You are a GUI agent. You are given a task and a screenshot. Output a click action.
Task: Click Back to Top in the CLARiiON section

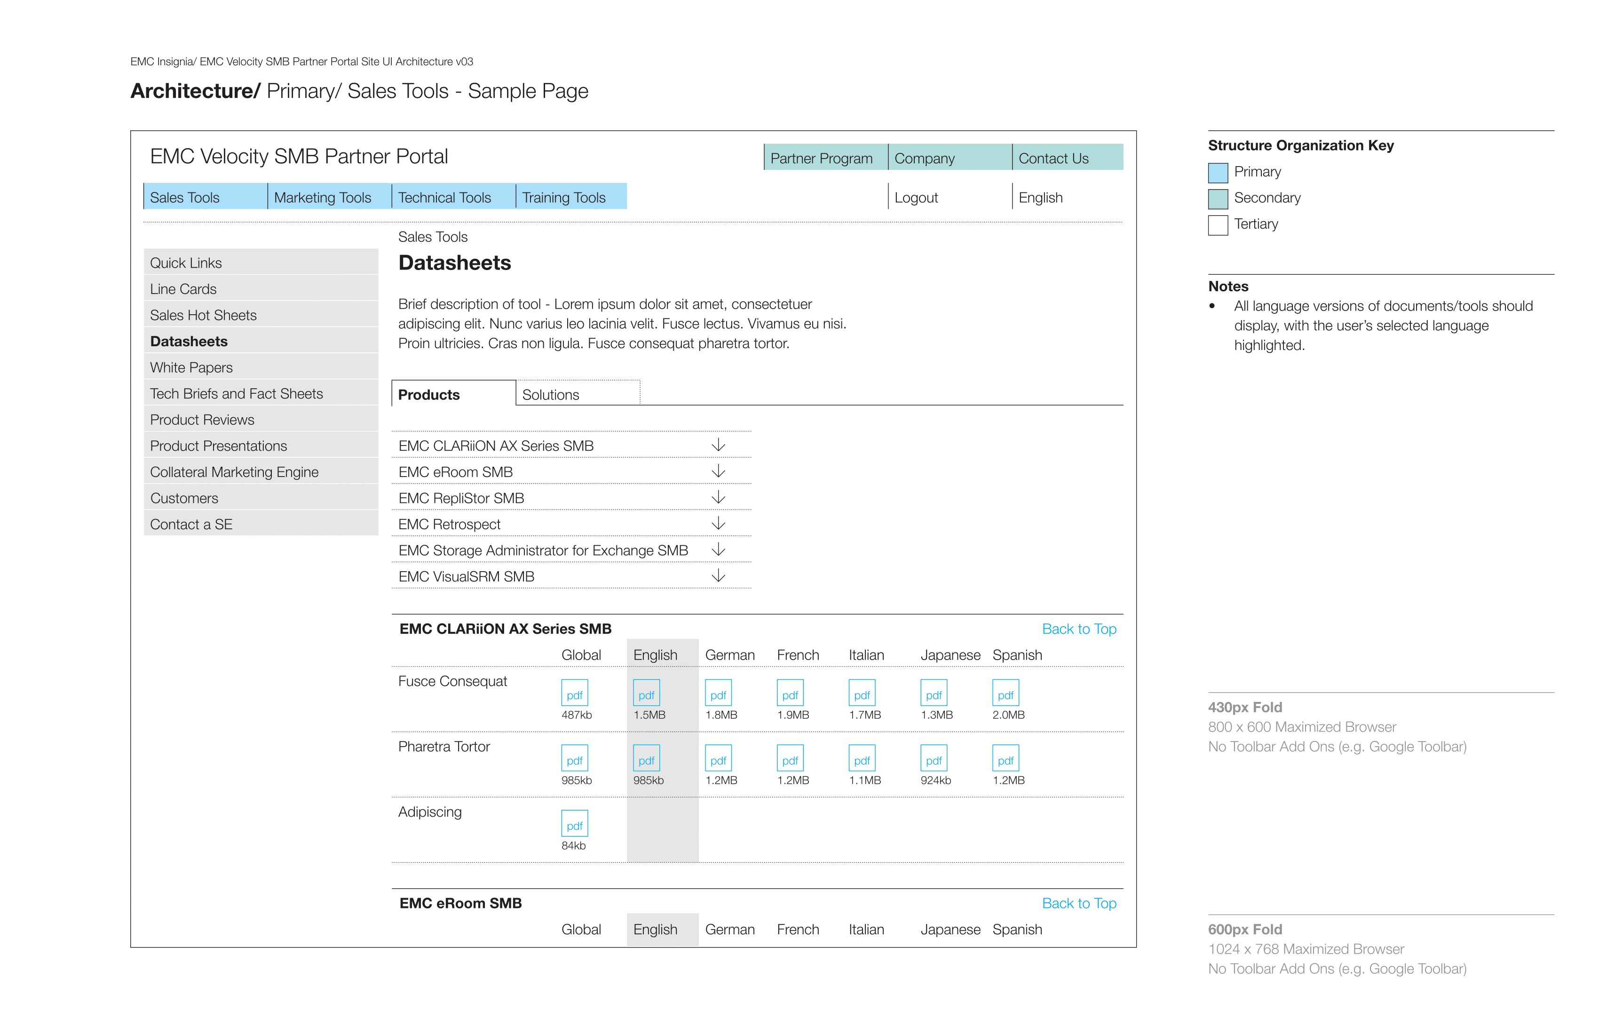coord(1079,629)
